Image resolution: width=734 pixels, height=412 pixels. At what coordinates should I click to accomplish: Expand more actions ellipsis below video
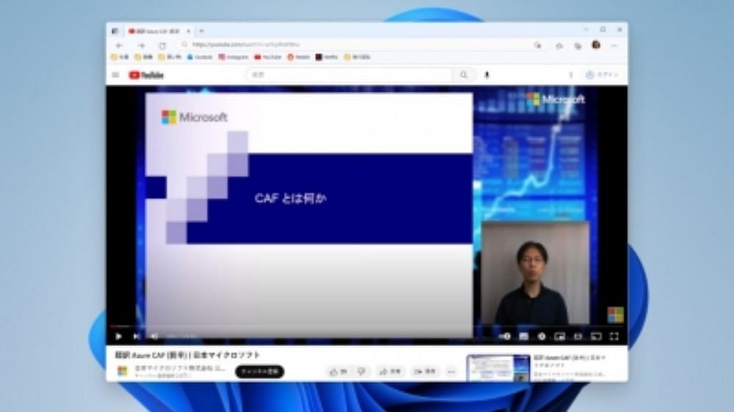tap(451, 372)
